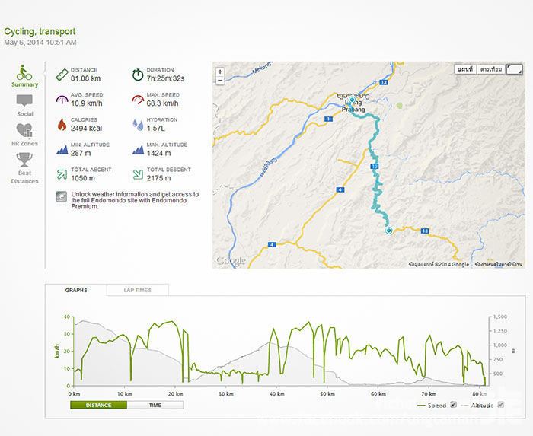Click the Endomondo Premium unlock text

(135, 200)
